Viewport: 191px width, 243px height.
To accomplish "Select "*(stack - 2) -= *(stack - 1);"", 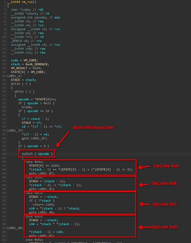I will (55, 185).
